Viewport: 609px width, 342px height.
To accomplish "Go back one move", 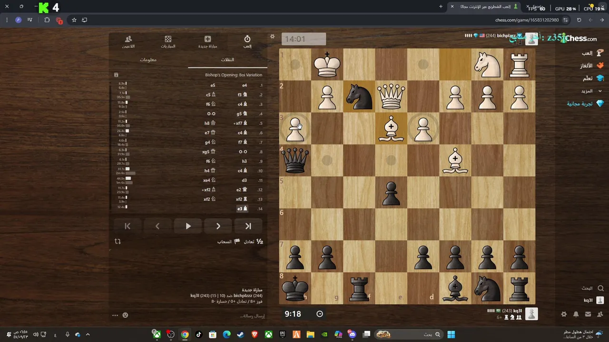I will (x=157, y=226).
